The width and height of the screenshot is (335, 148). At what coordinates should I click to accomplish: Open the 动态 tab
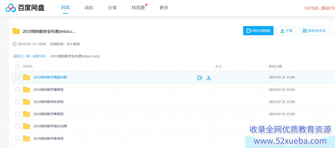click(89, 8)
